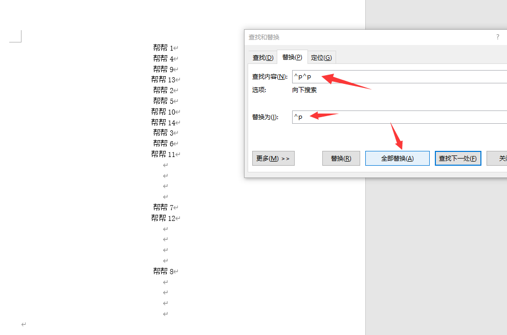The width and height of the screenshot is (507, 335).
Task: Expand options with 更多(M) >> button
Action: 273,159
